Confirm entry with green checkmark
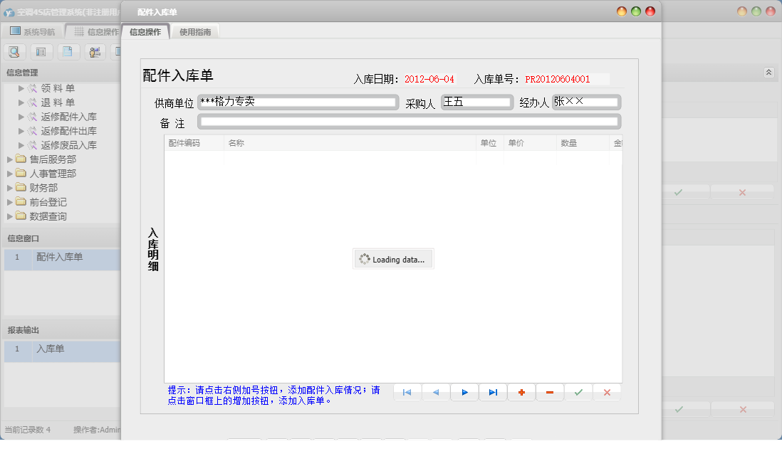This screenshot has height=466, width=782. (578, 392)
